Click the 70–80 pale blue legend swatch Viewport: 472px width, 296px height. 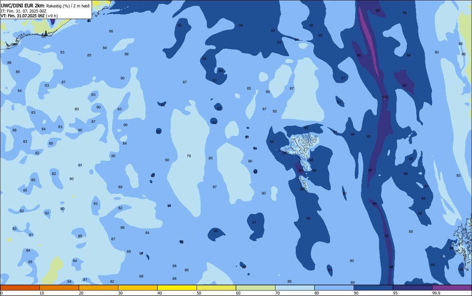point(295,288)
